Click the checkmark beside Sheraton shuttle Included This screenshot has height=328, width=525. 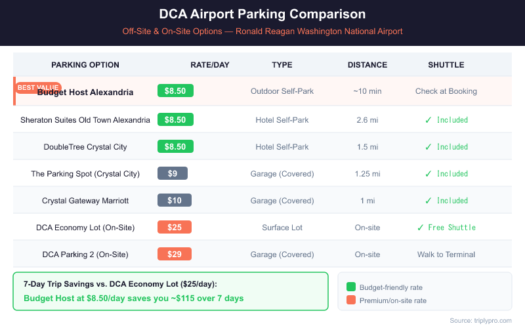pyautogui.click(x=428, y=120)
